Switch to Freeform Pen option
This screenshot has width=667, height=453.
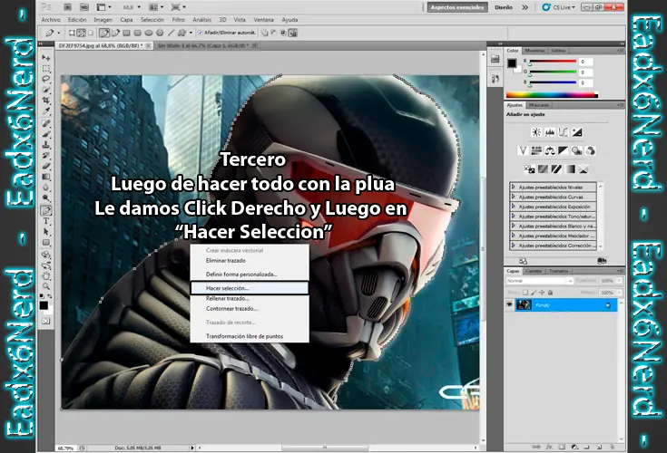(115, 33)
